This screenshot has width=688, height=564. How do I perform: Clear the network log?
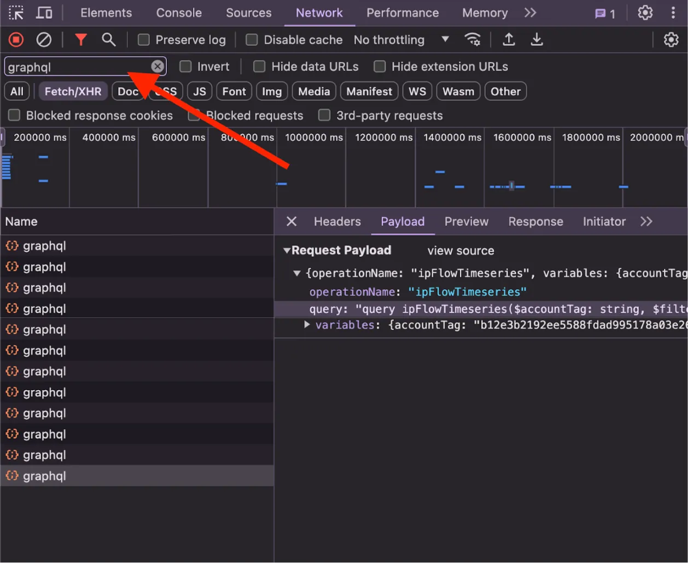tap(44, 39)
